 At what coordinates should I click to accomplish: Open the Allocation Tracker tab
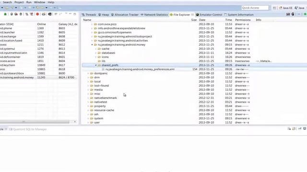[125, 15]
